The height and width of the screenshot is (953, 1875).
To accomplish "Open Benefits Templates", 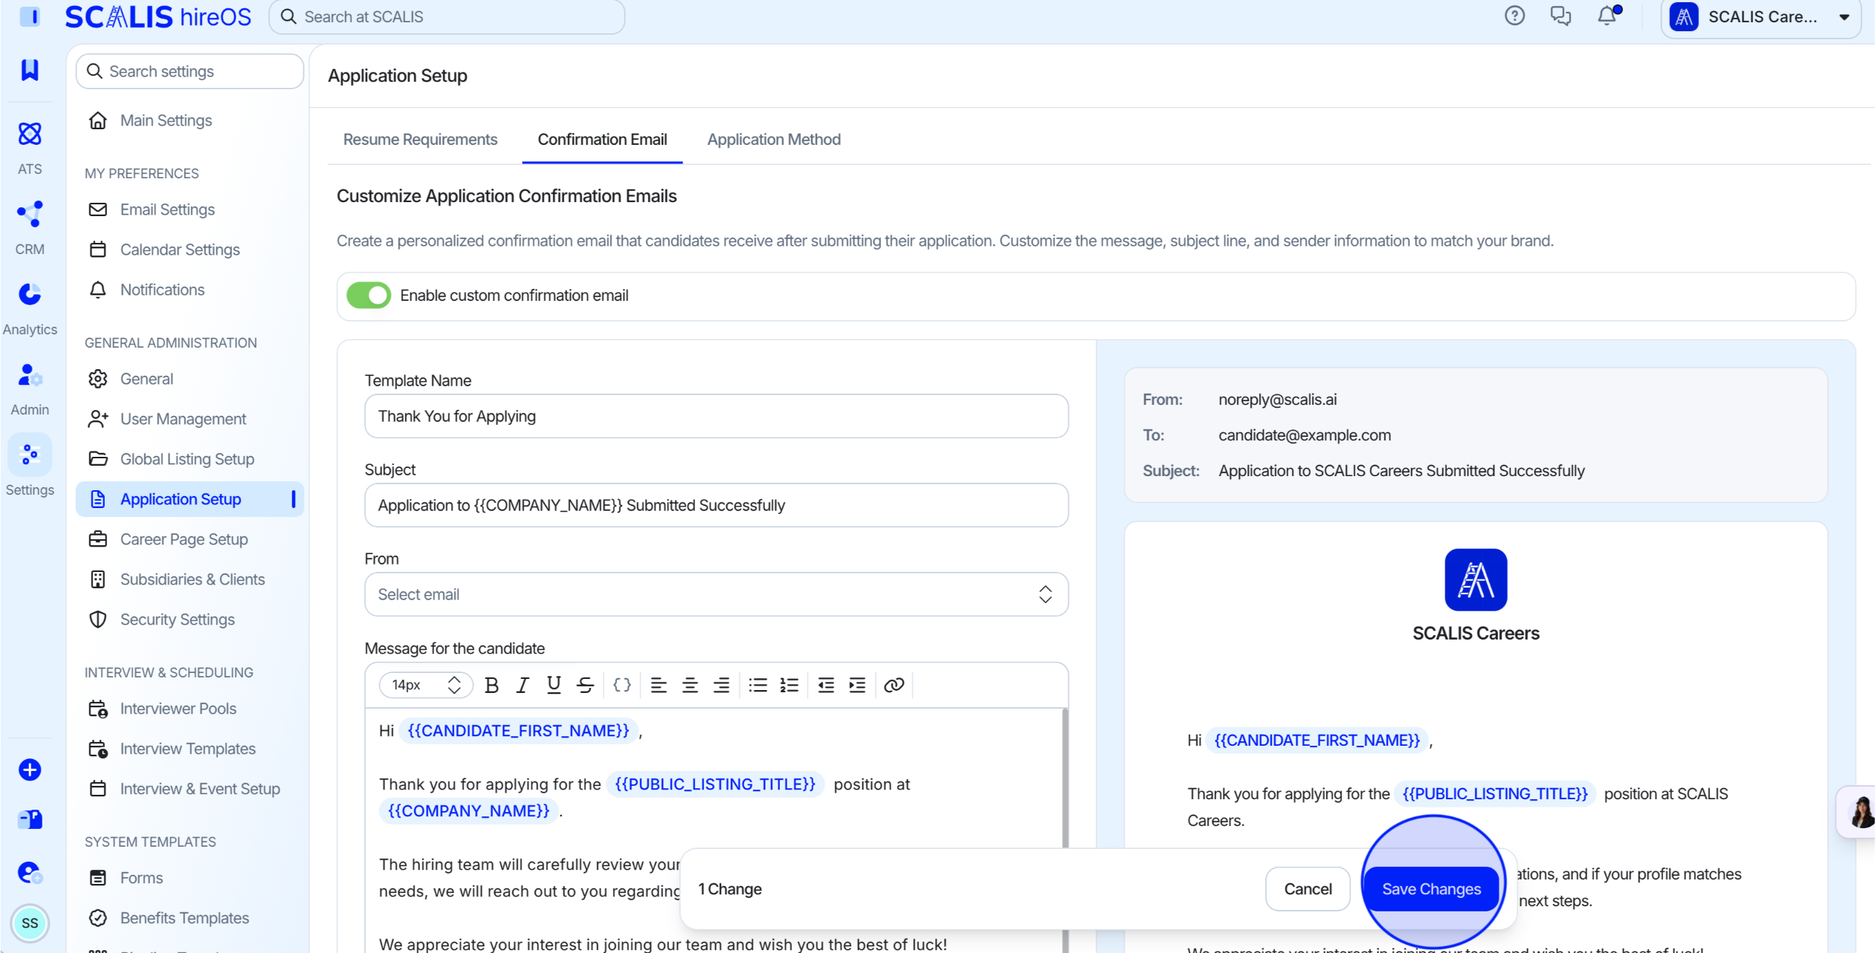I will tap(190, 918).
